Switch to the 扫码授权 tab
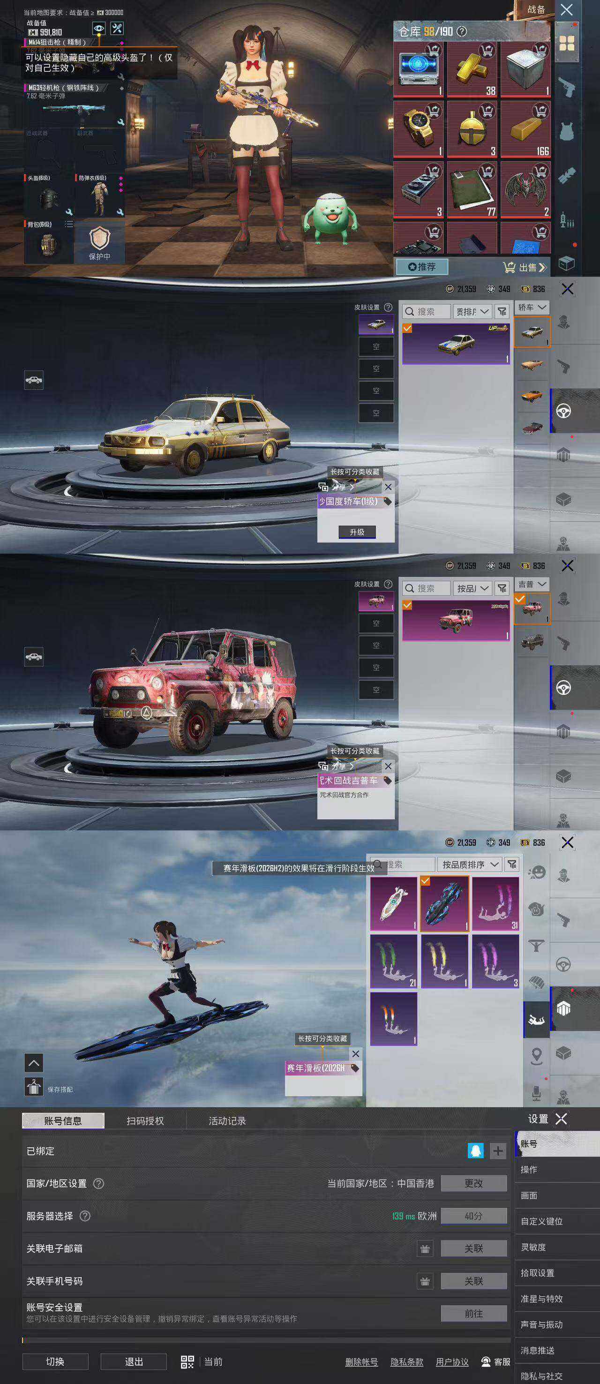Viewport: 600px width, 1384px height. pos(145,1121)
